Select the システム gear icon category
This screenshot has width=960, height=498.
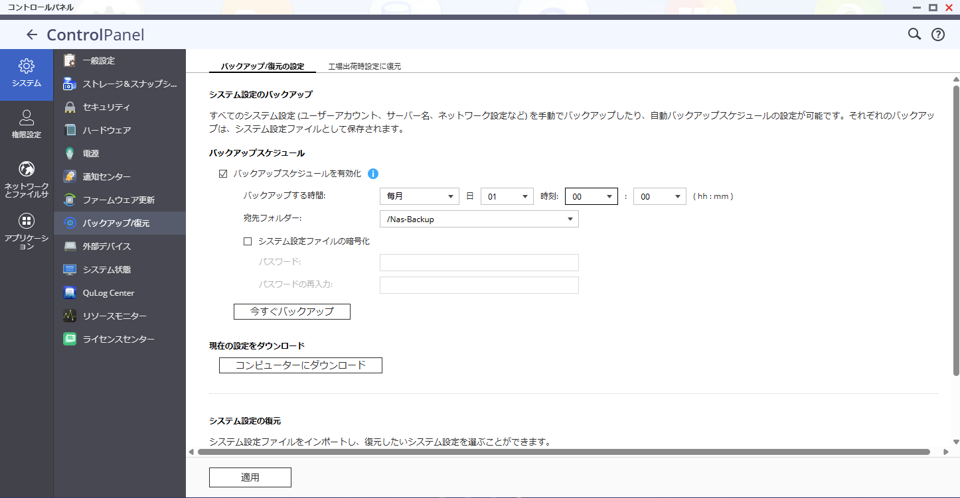[27, 73]
